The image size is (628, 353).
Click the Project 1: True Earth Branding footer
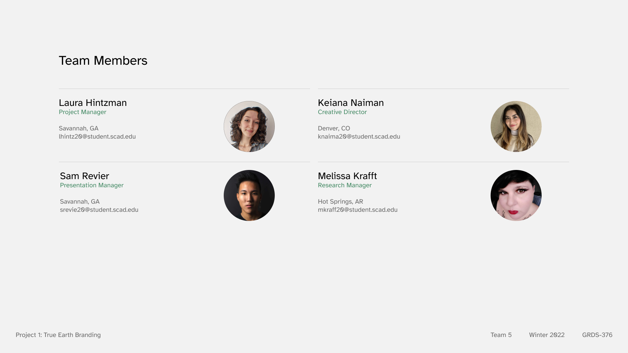point(58,335)
